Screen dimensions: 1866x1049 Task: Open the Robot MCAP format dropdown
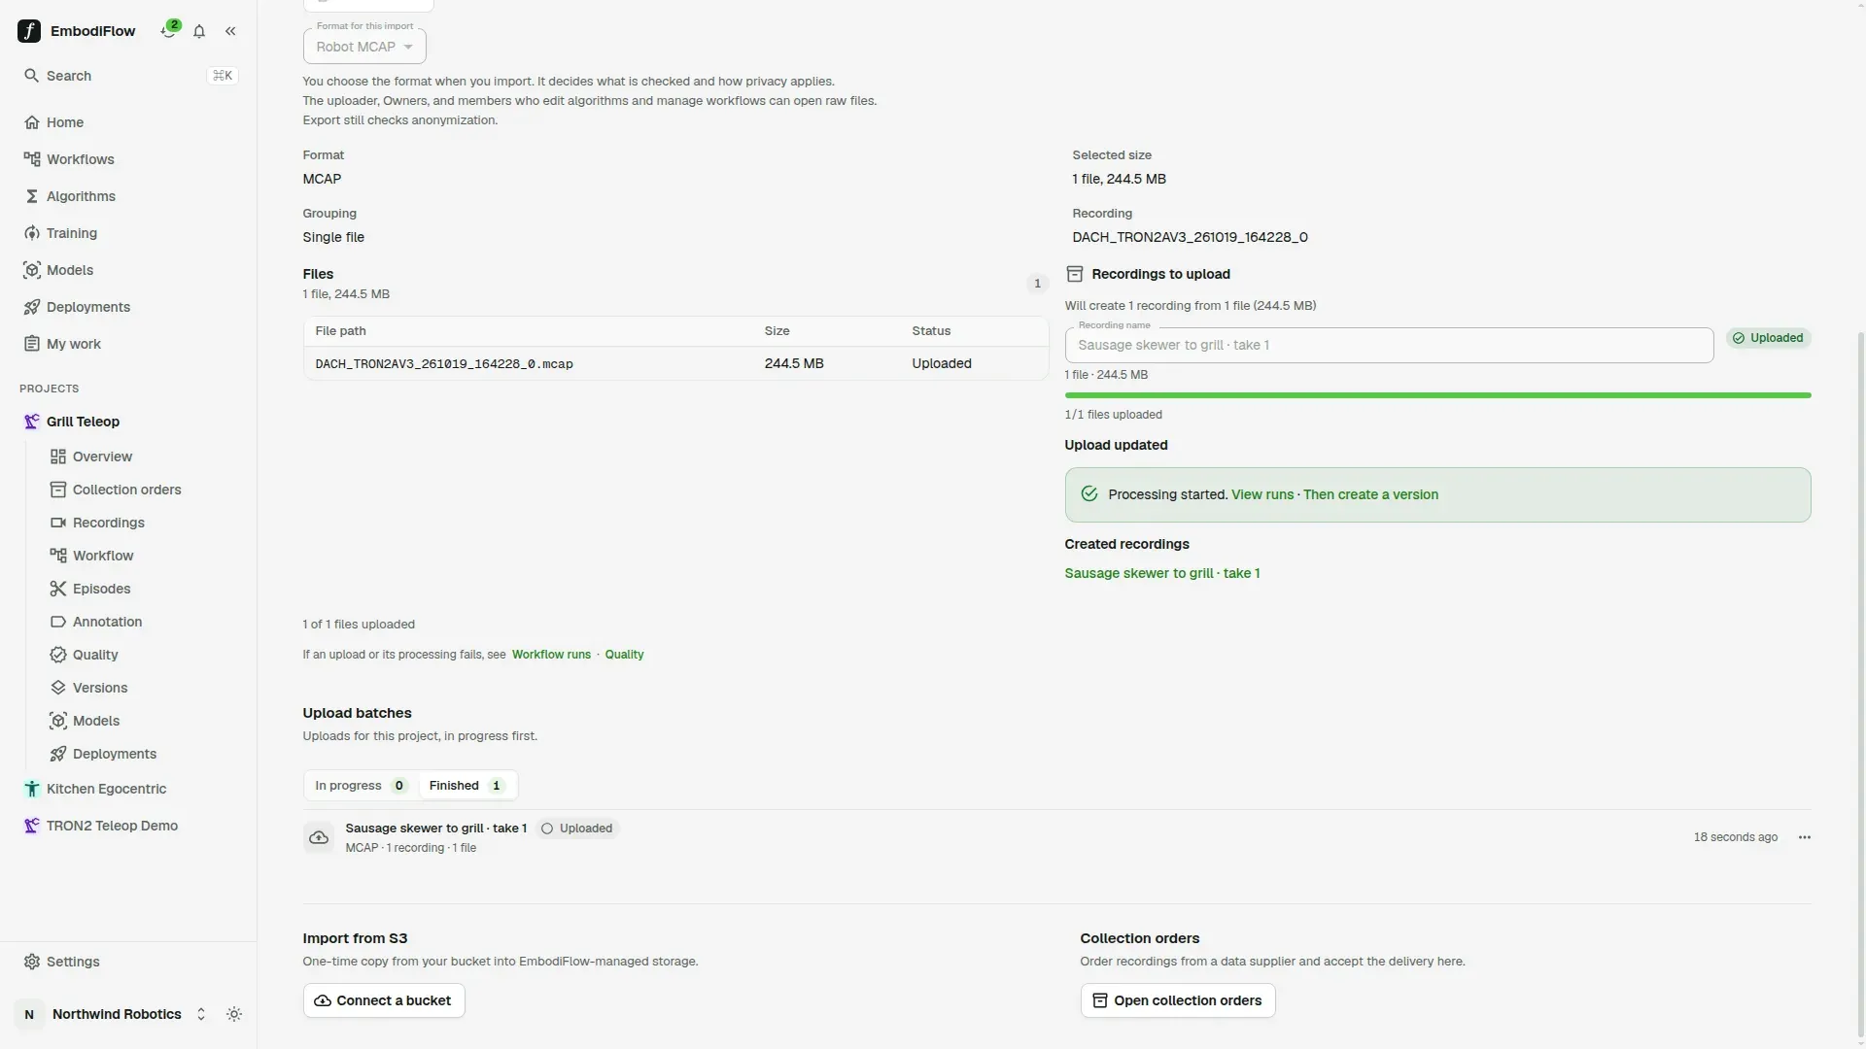(364, 47)
